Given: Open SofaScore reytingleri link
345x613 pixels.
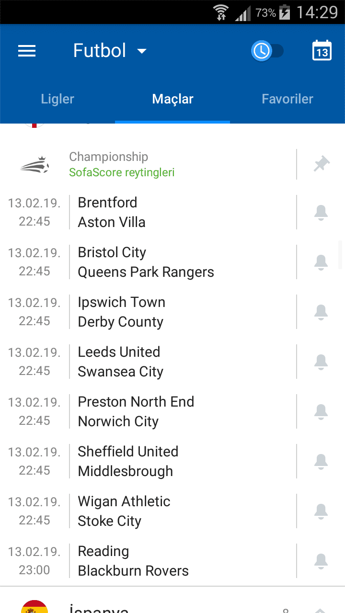Looking at the screenshot, I should [x=122, y=172].
